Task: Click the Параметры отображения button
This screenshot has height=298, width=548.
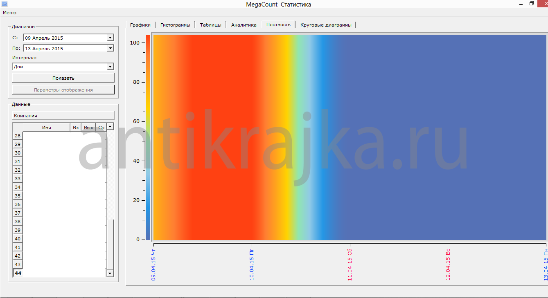Action: 63,90
